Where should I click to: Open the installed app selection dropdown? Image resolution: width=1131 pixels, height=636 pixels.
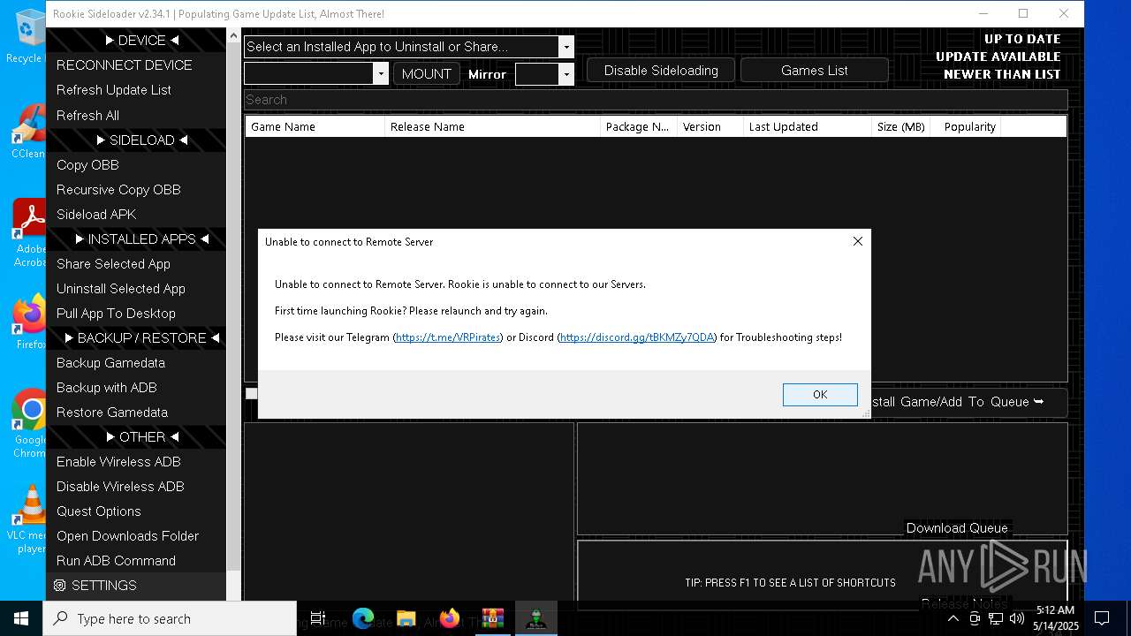(x=566, y=47)
